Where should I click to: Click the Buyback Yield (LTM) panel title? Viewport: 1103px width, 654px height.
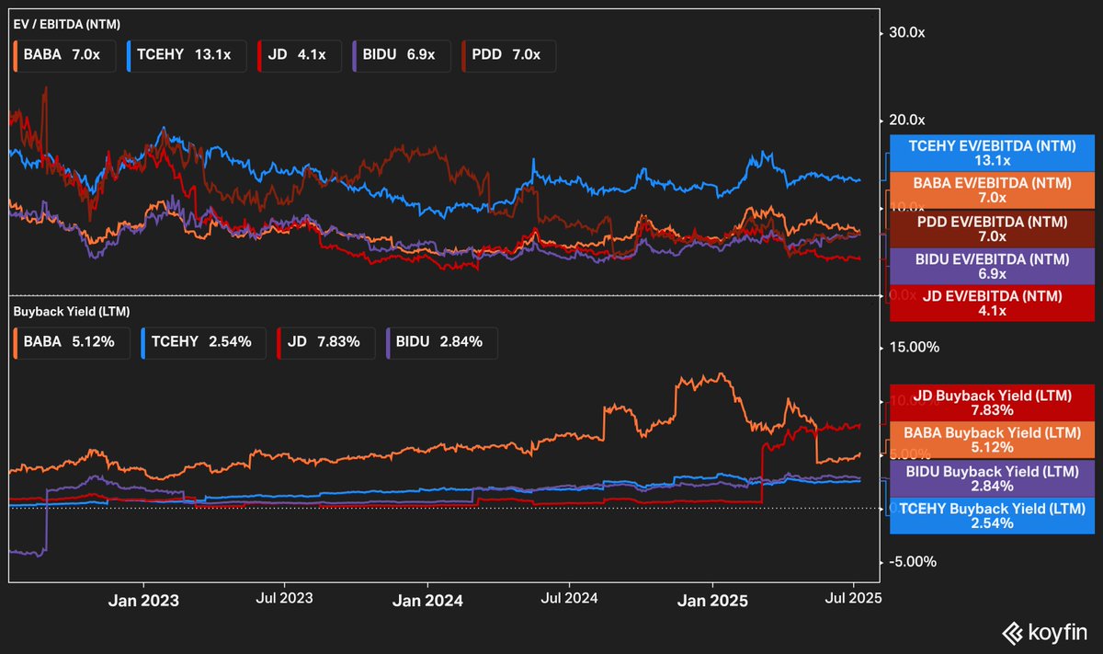(73, 311)
